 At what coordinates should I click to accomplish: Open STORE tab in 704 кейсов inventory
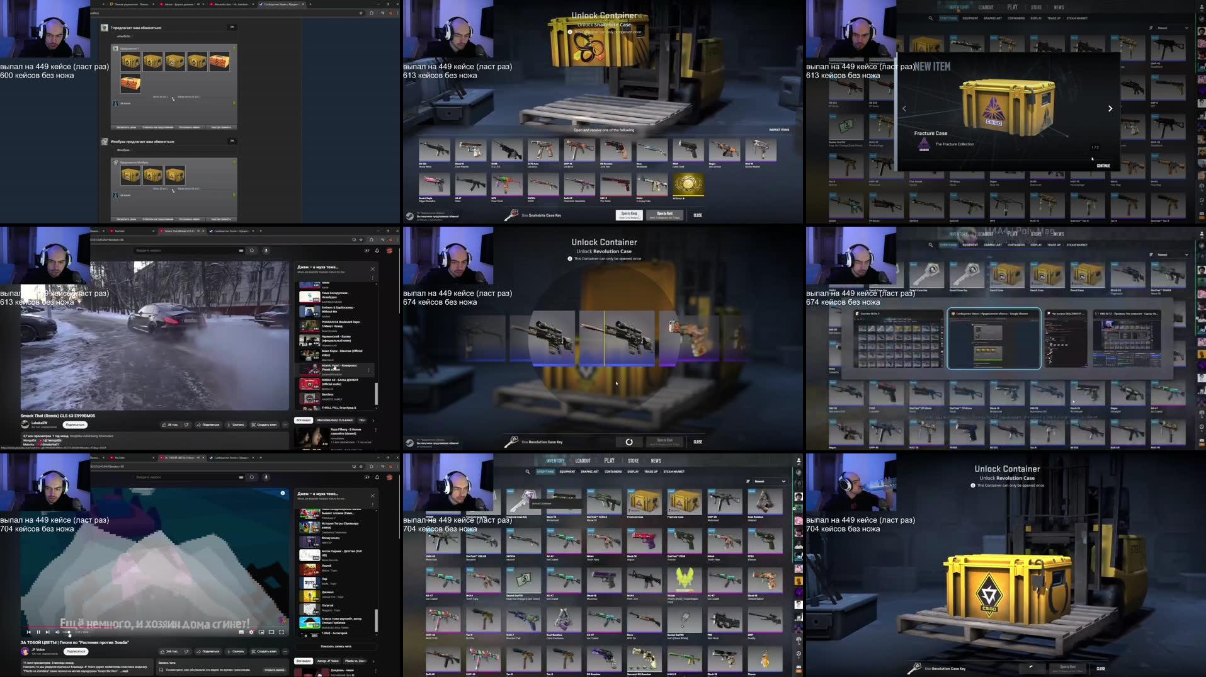coord(633,461)
